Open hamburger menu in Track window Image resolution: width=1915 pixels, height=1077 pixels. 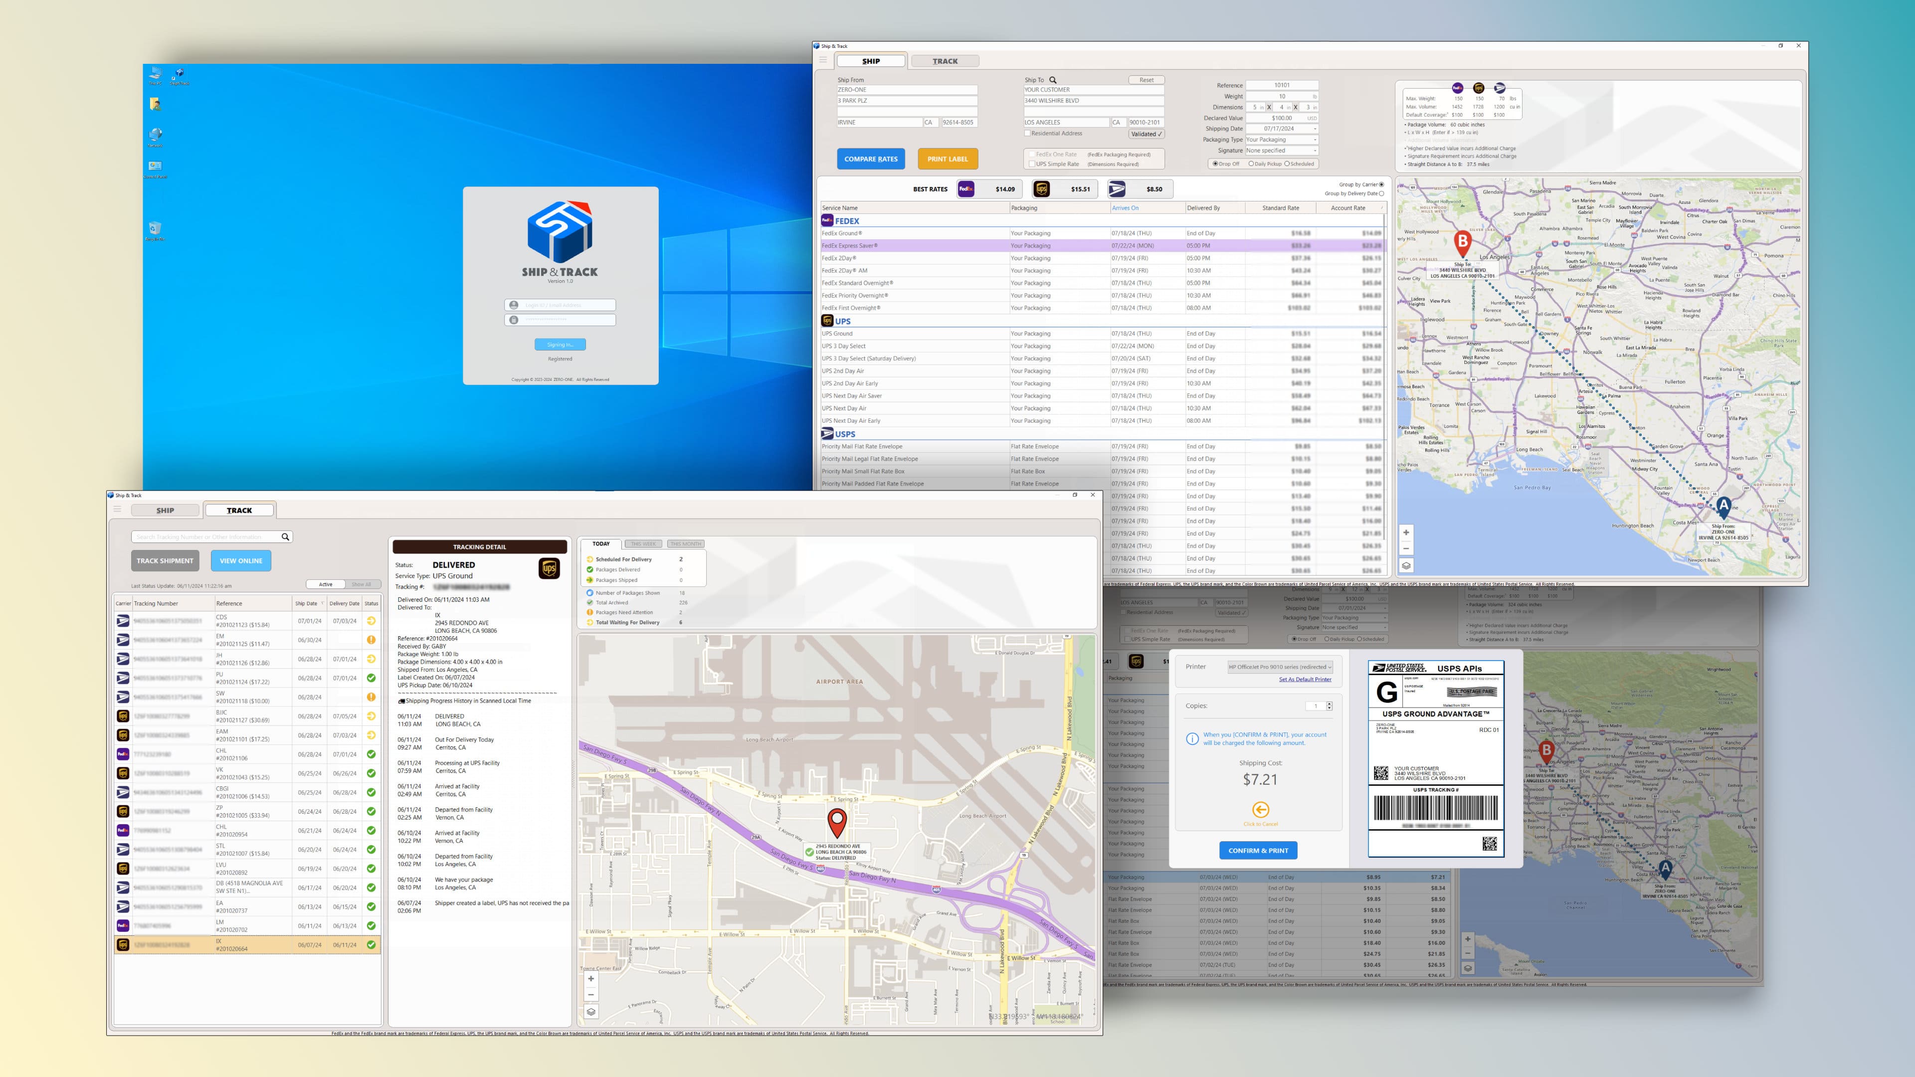117,509
